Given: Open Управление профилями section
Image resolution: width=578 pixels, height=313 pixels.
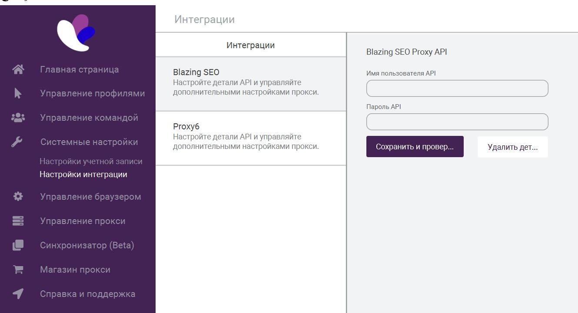Looking at the screenshot, I should pyautogui.click(x=93, y=93).
